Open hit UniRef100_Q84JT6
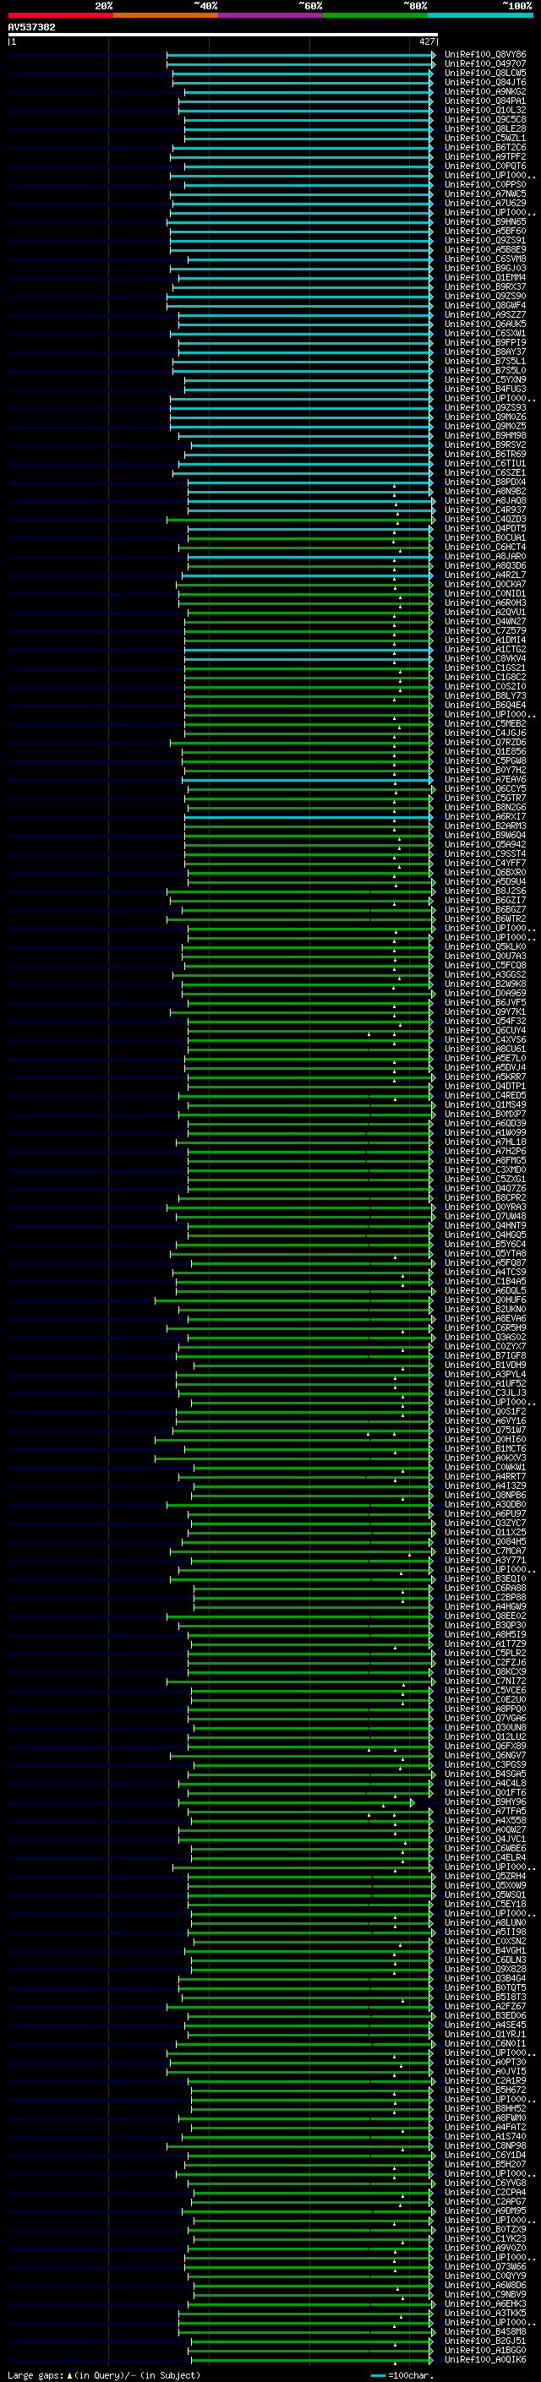The height and width of the screenshot is (2382, 541). coord(485,82)
